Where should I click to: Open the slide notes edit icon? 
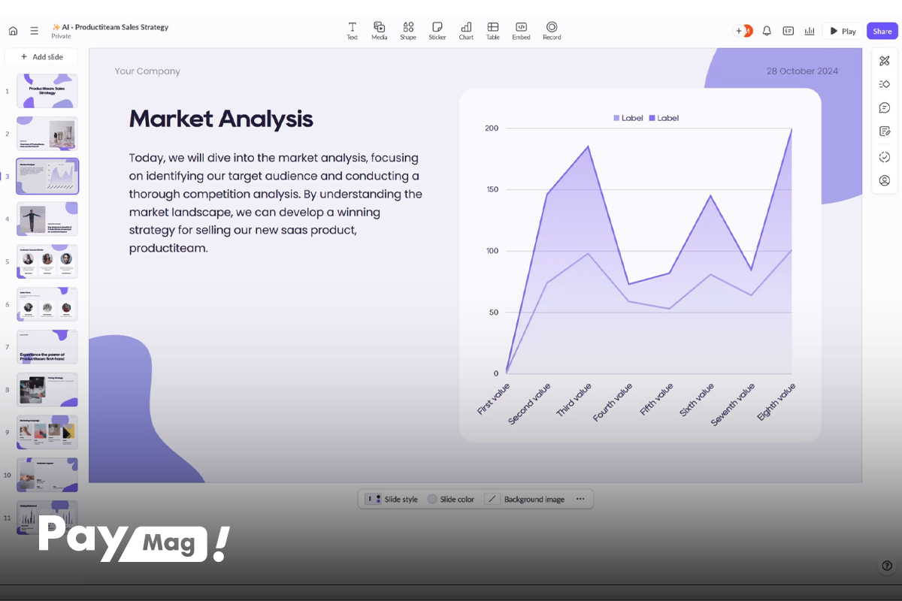click(x=885, y=131)
